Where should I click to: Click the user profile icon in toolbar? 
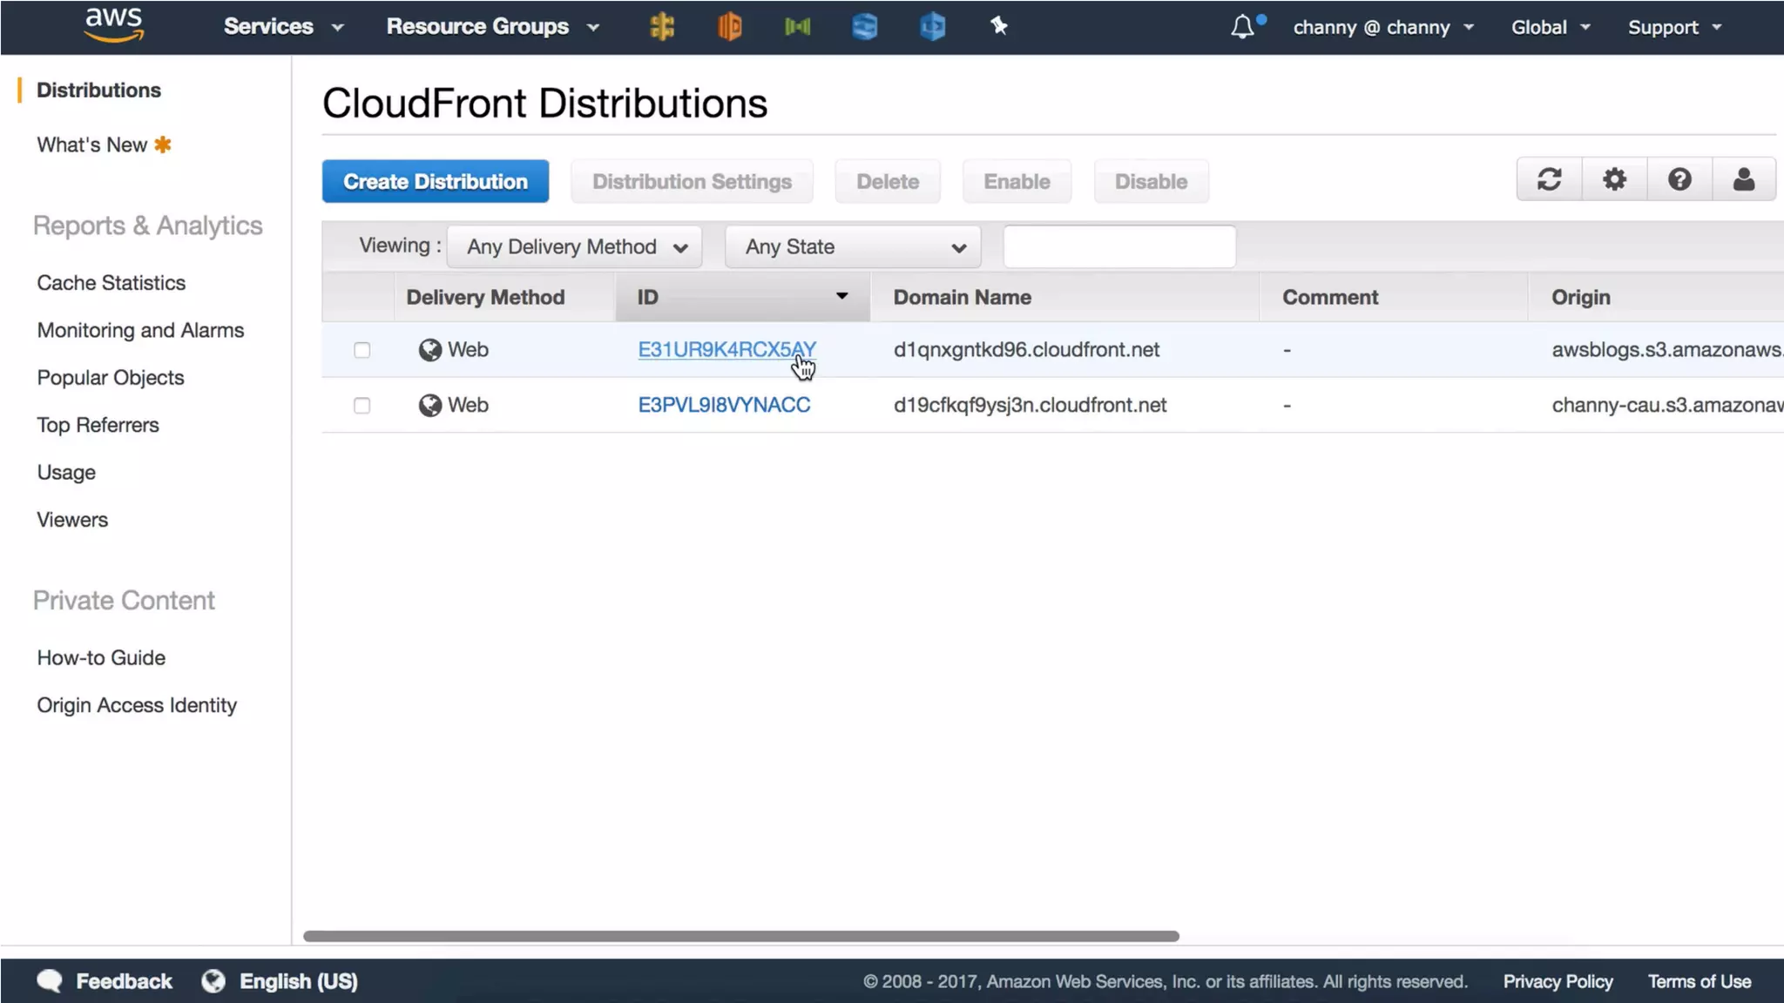1743,180
